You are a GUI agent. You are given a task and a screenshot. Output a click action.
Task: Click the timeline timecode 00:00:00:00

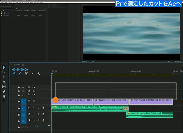coord(20,70)
